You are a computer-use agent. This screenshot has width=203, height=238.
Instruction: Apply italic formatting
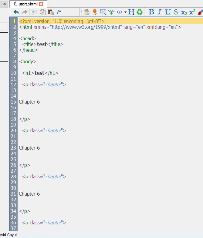160,12
